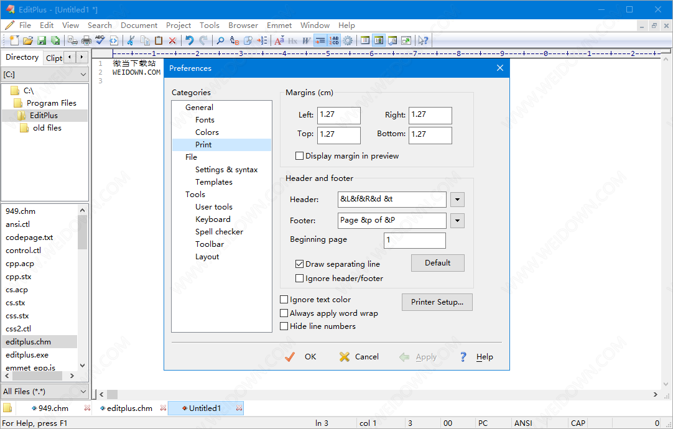Viewport: 673px width, 429px height.
Task: Open the Search menu
Action: pyautogui.click(x=100, y=25)
